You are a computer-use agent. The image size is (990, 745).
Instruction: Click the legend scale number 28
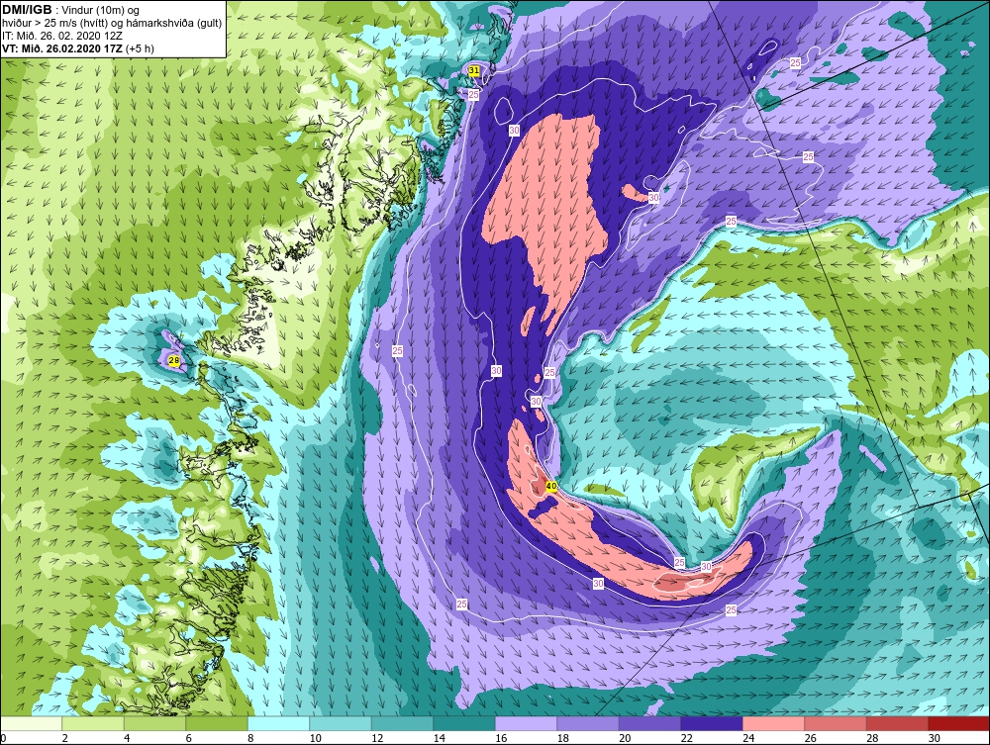click(872, 738)
